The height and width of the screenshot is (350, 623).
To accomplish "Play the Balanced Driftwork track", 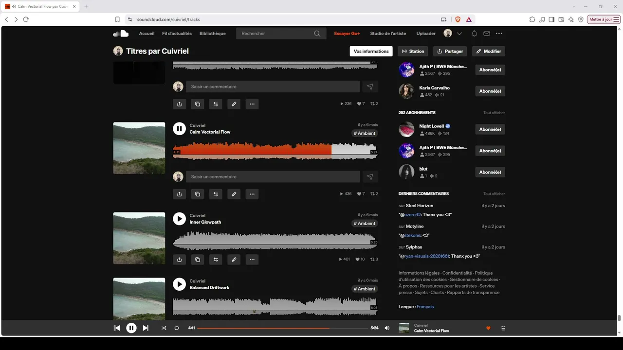I will (x=180, y=284).
